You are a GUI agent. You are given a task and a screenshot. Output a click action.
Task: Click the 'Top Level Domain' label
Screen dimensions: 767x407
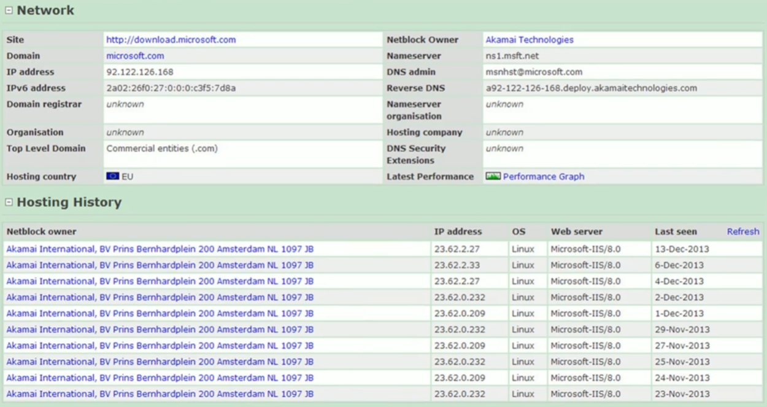(x=46, y=149)
